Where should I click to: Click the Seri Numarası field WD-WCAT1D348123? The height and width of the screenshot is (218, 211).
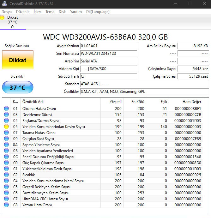coord(109,54)
